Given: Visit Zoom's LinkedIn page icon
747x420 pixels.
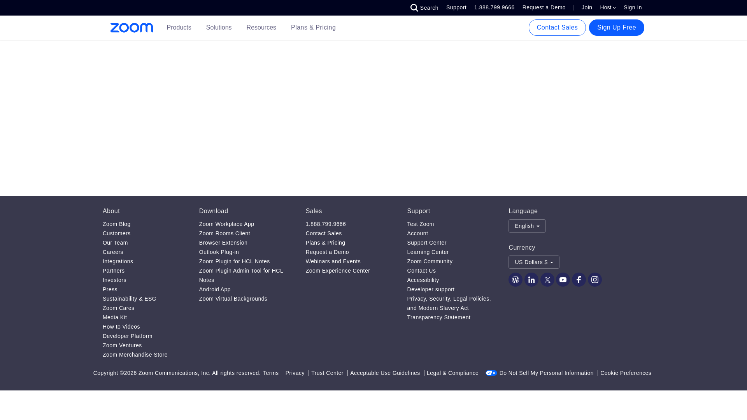Looking at the screenshot, I should [x=531, y=280].
